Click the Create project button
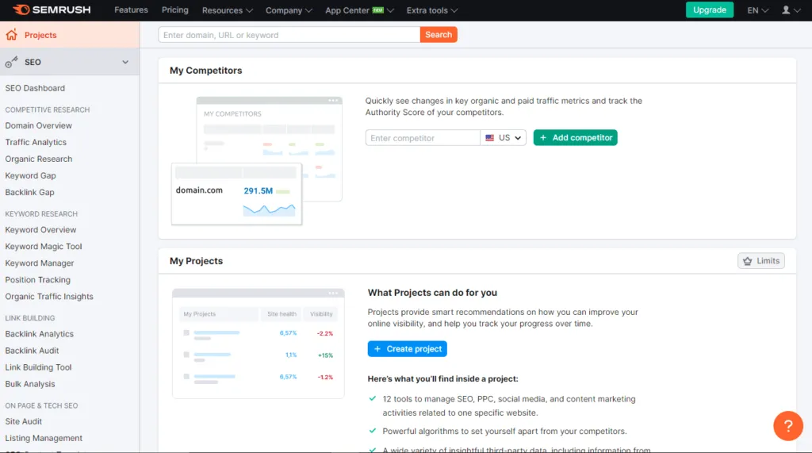812x453 pixels. click(x=407, y=349)
